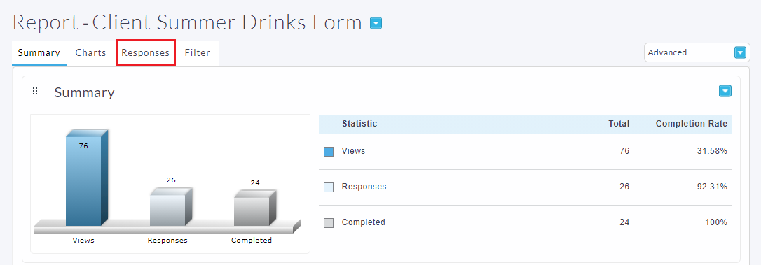Open the report title dropdown arrow icon
The image size is (761, 265).
point(376,23)
